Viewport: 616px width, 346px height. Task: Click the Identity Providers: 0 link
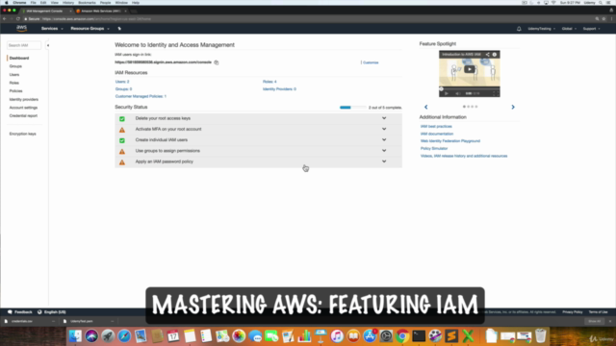279,89
